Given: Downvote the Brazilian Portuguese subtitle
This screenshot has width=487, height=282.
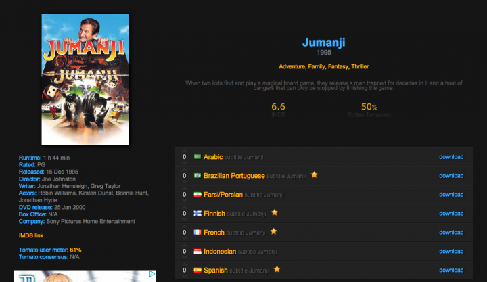Looking at the screenshot, I should pyautogui.click(x=185, y=182).
